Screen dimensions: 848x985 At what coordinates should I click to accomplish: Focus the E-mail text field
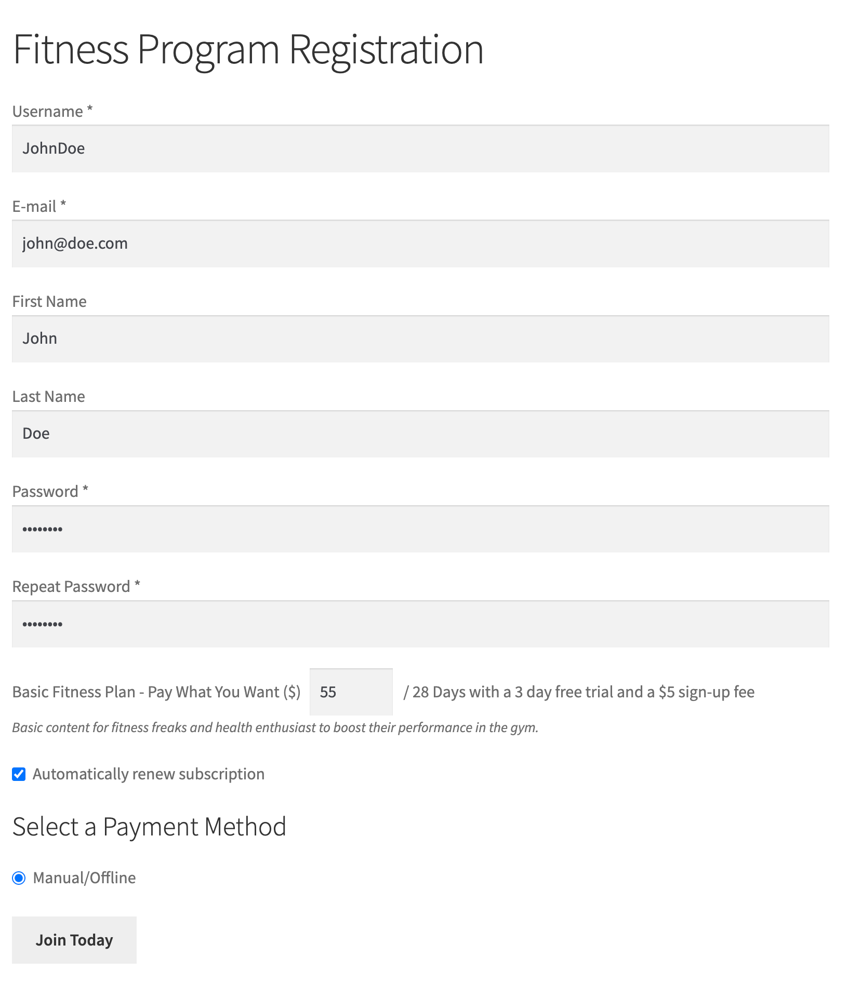420,244
